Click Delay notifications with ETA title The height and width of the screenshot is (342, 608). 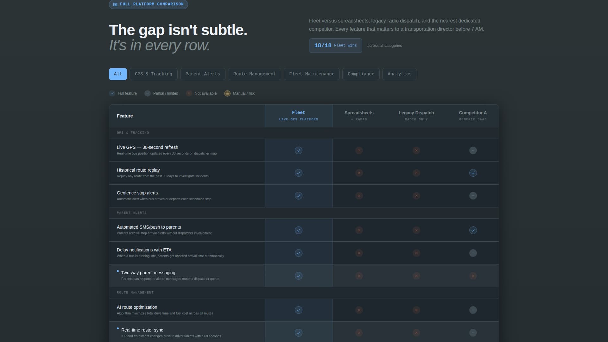[x=144, y=250]
